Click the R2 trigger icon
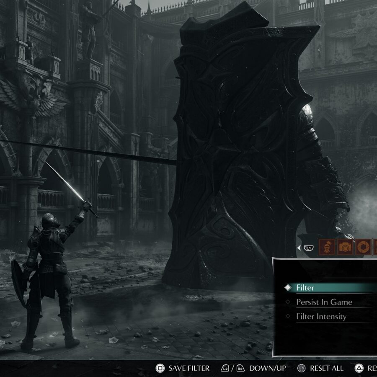This screenshot has width=377, height=377. pyautogui.click(x=240, y=368)
